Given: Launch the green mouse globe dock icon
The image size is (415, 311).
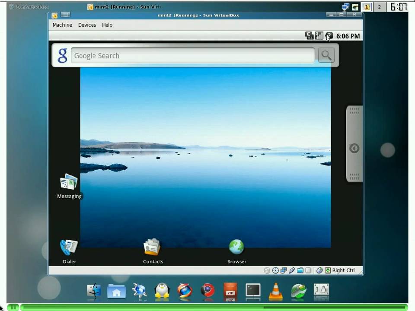Looking at the screenshot, I should 299,291.
